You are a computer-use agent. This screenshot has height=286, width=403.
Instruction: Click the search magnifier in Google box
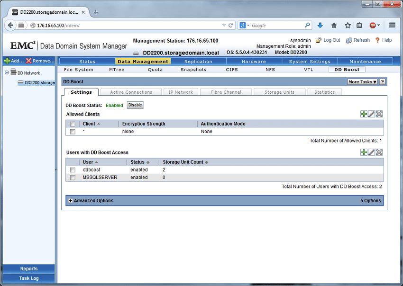point(307,25)
